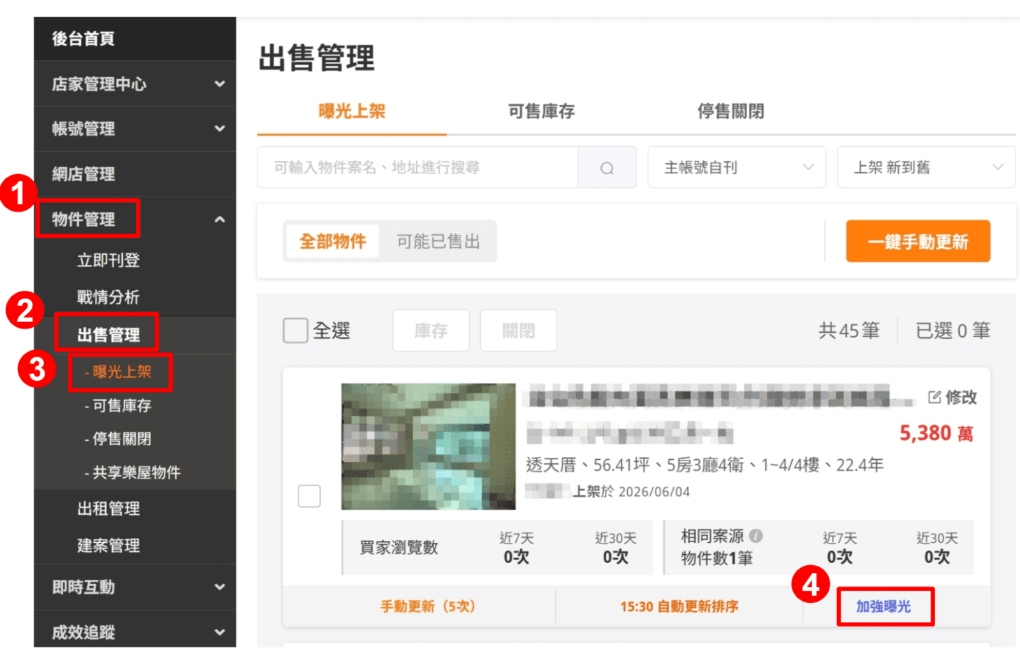
Task: Focus the 可輸入物件案名、地址 search field
Action: click(418, 167)
